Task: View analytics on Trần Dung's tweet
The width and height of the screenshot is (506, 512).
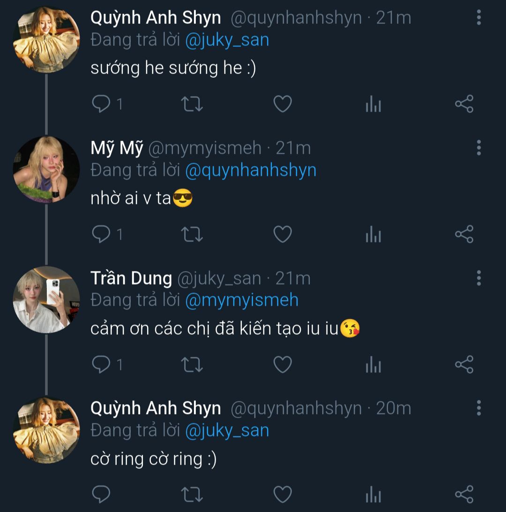Action: 373,364
